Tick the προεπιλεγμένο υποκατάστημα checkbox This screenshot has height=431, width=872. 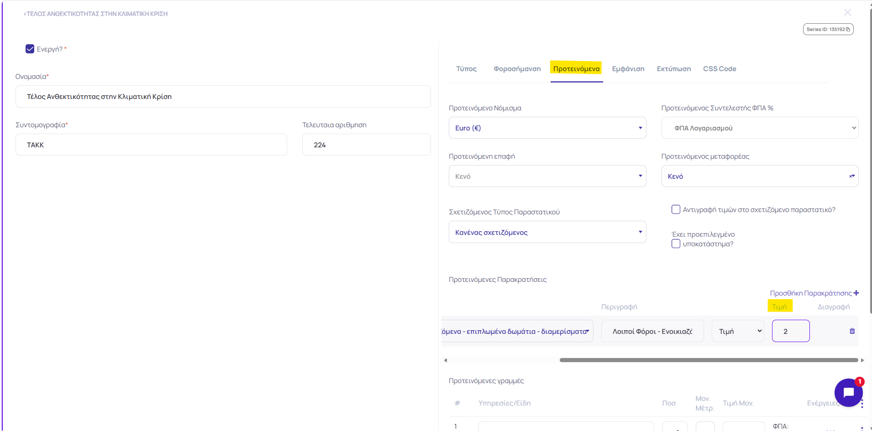[x=676, y=244]
